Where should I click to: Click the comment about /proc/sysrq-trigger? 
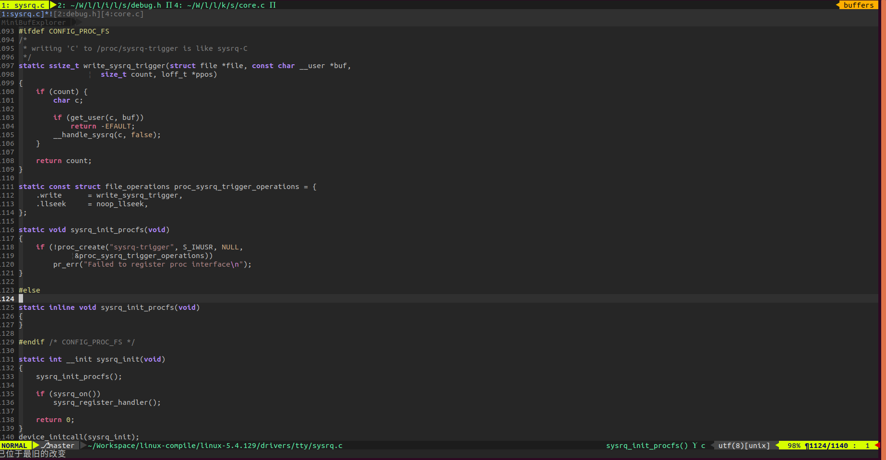(135, 48)
